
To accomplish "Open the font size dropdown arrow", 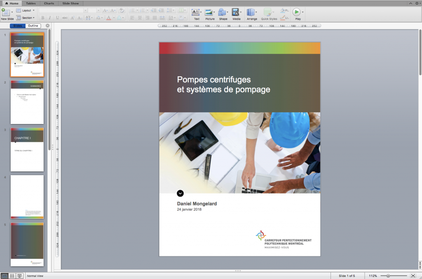I will click(98, 10).
